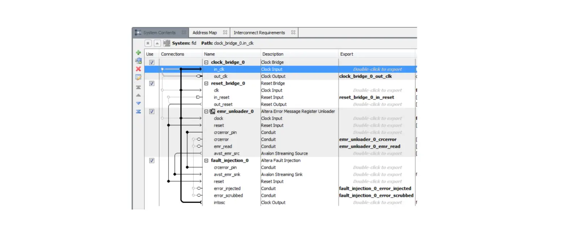567x247 pixels.
Task: Collapse the clock_bridge_0 tree node
Action: [x=206, y=62]
